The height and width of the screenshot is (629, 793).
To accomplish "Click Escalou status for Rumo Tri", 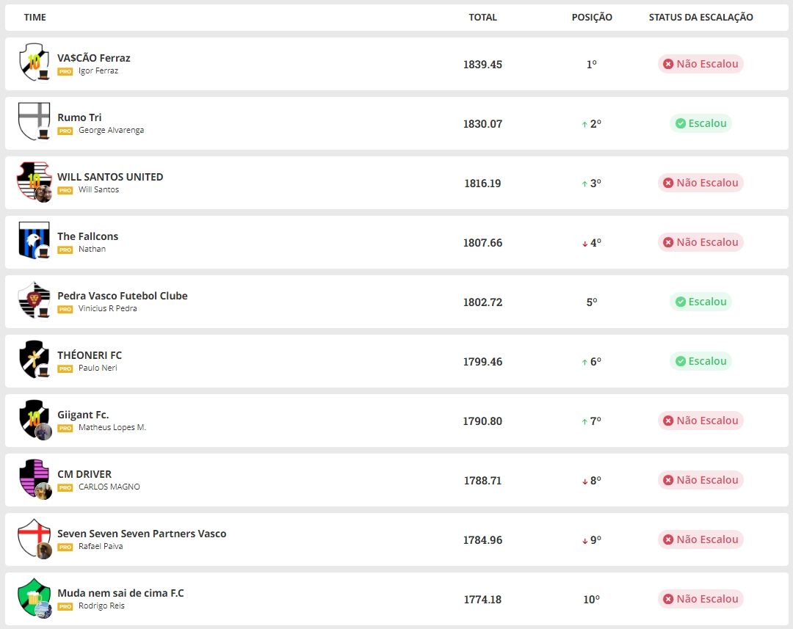I will point(700,123).
